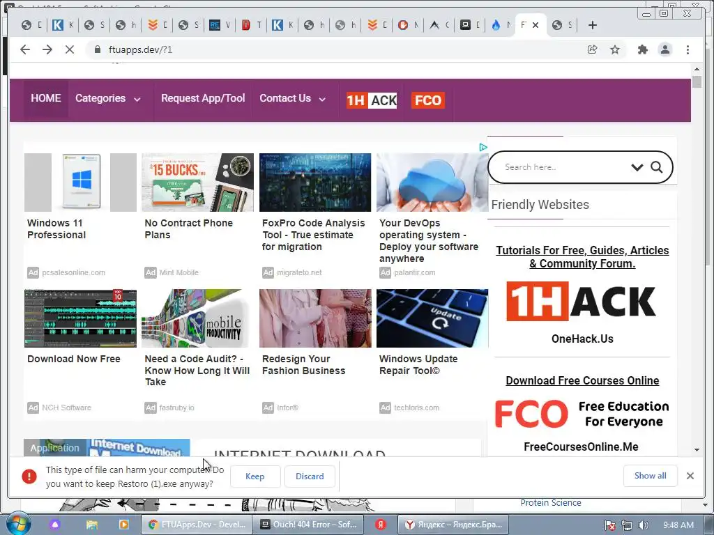Close the active FTUApps tab

click(x=535, y=25)
